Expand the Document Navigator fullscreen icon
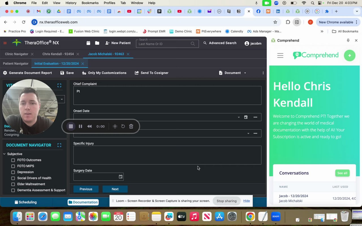Screen dimensions: 362x226 [x=59, y=145]
